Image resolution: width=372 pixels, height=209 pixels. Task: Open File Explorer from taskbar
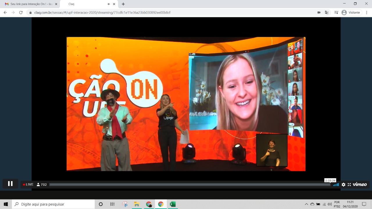(137, 204)
